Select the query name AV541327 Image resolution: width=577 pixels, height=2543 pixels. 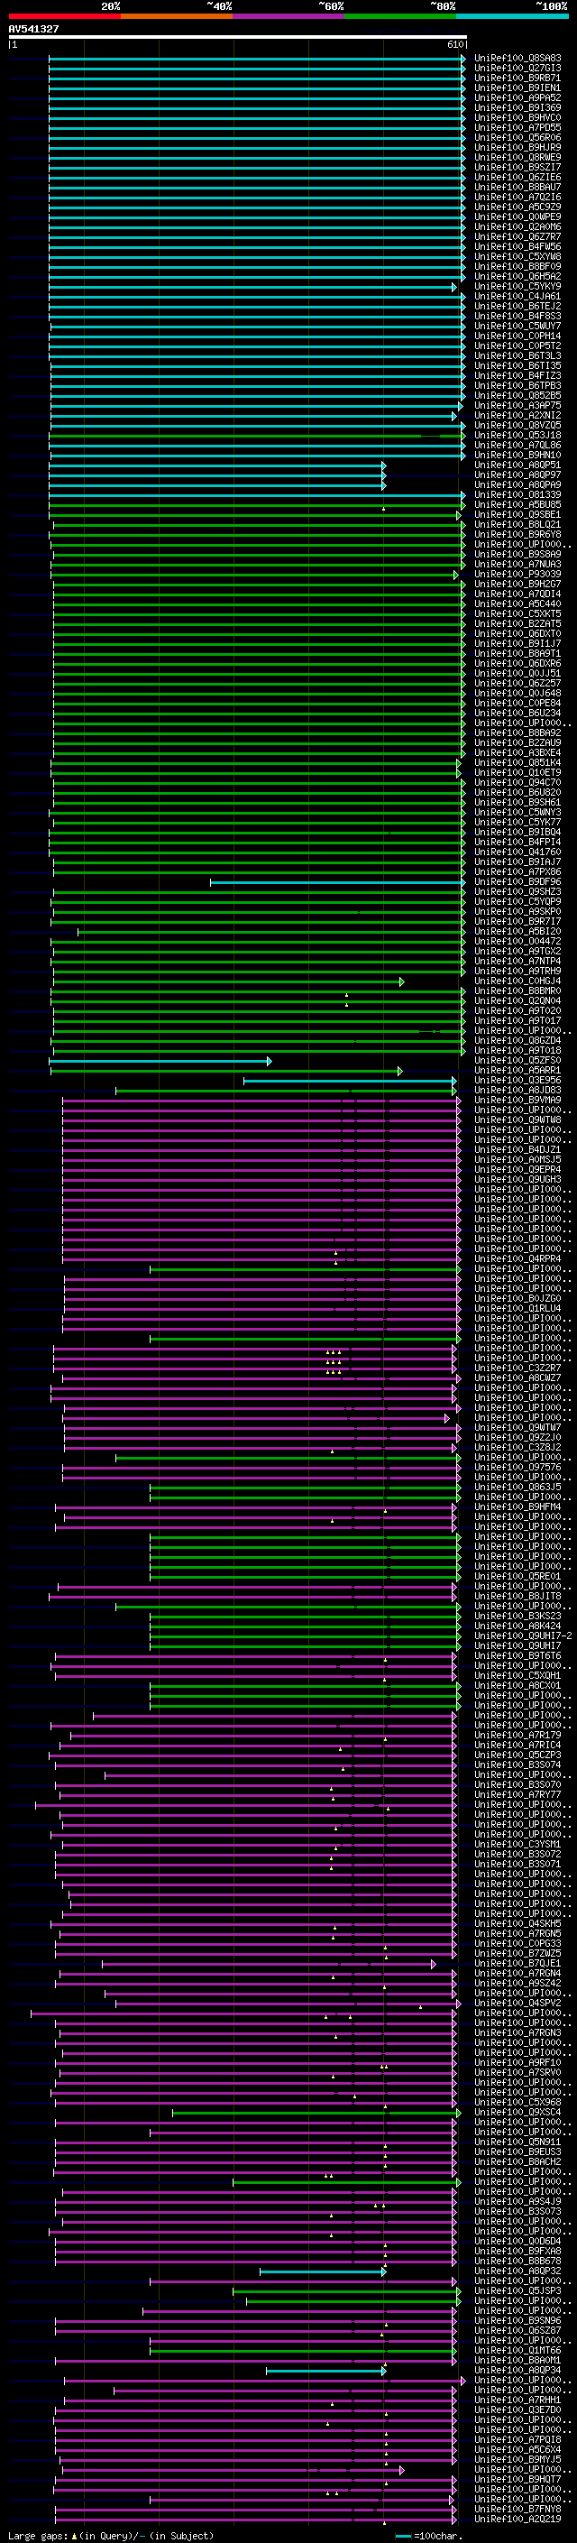[33, 30]
